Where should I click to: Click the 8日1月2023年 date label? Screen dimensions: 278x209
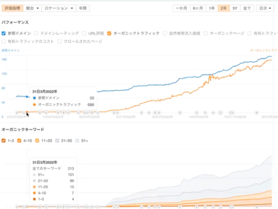126,117
